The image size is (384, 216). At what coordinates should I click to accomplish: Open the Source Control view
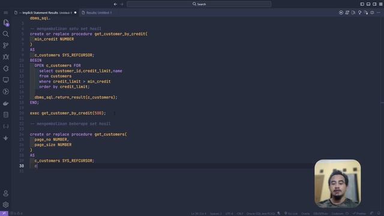point(6,46)
